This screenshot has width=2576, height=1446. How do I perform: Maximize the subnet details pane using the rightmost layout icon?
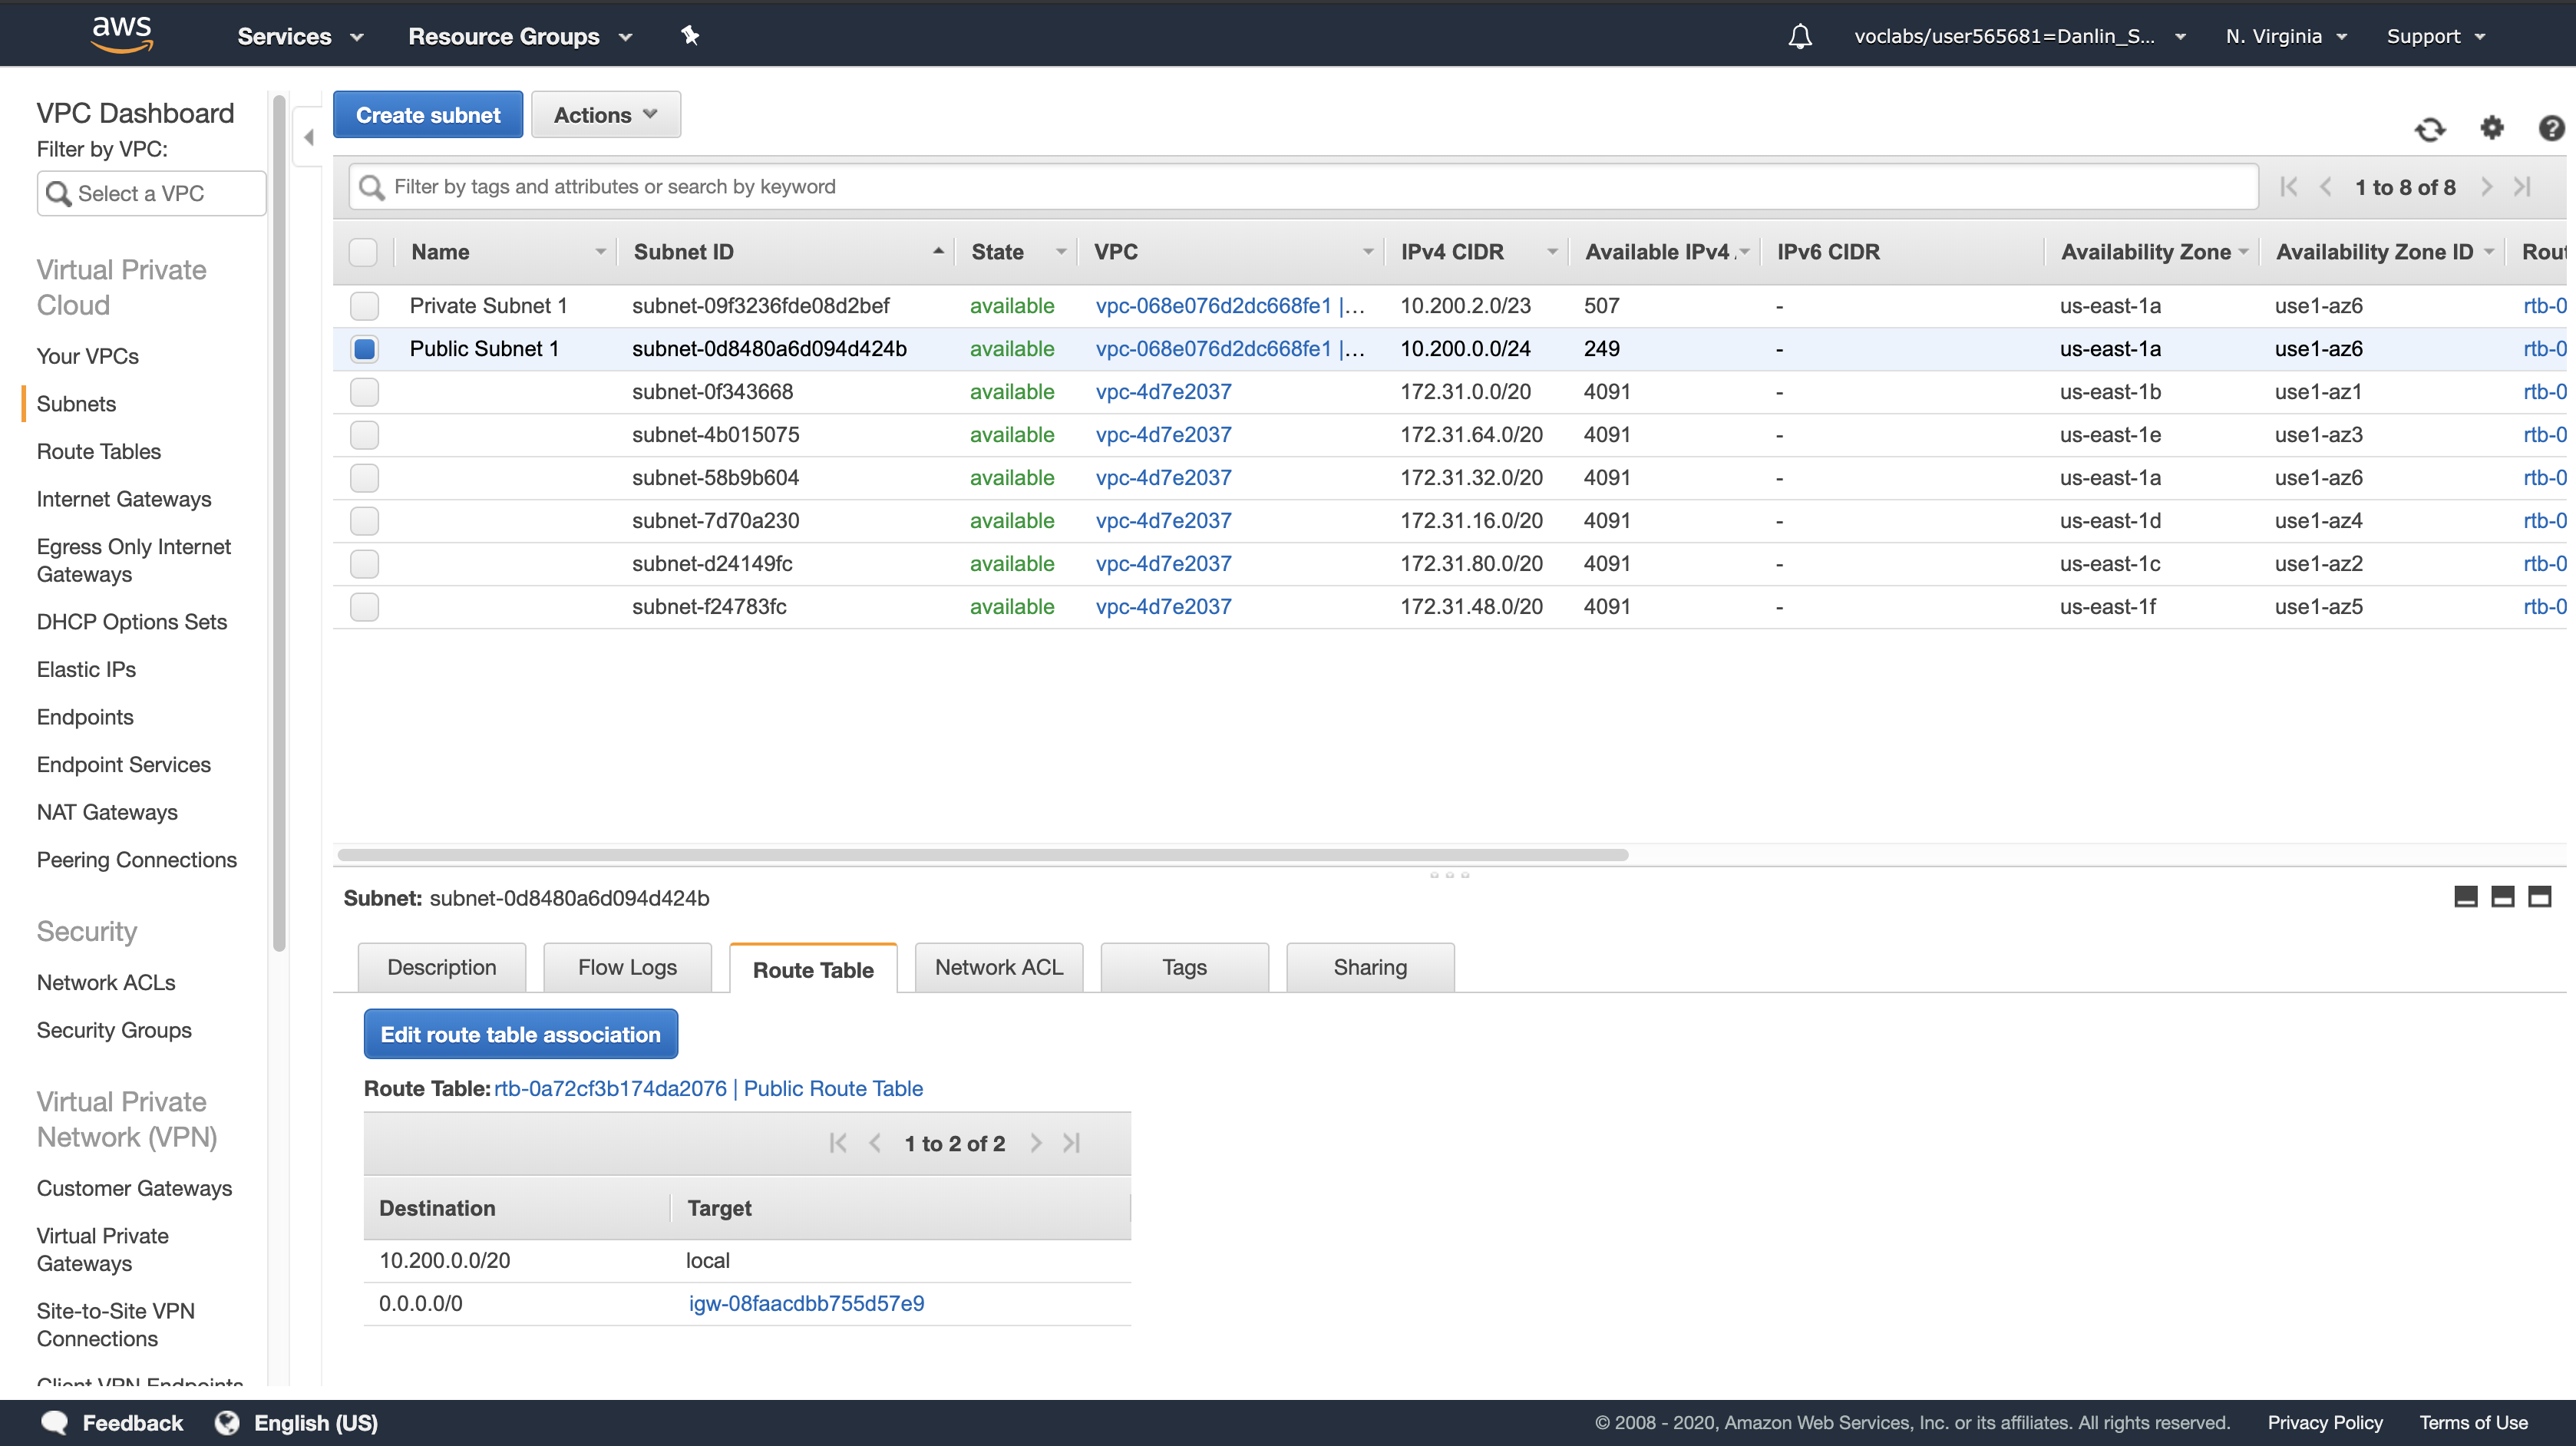point(2539,896)
